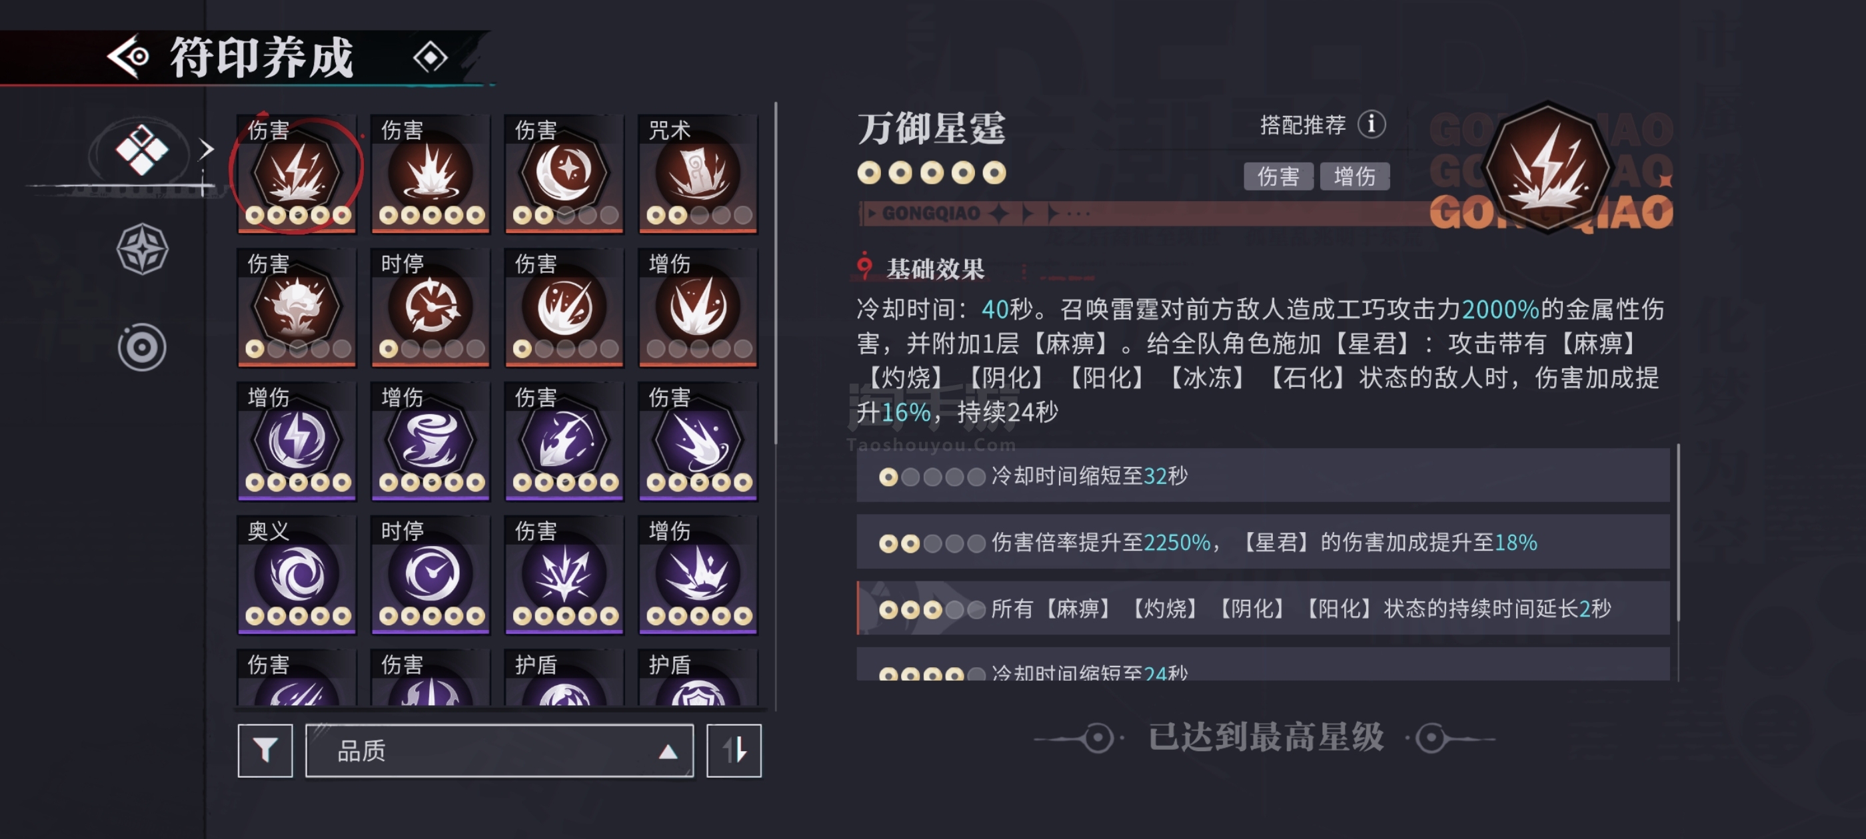The image size is (1866, 839).
Task: Select the purple 奥义 swirl talisman
Action: [297, 575]
